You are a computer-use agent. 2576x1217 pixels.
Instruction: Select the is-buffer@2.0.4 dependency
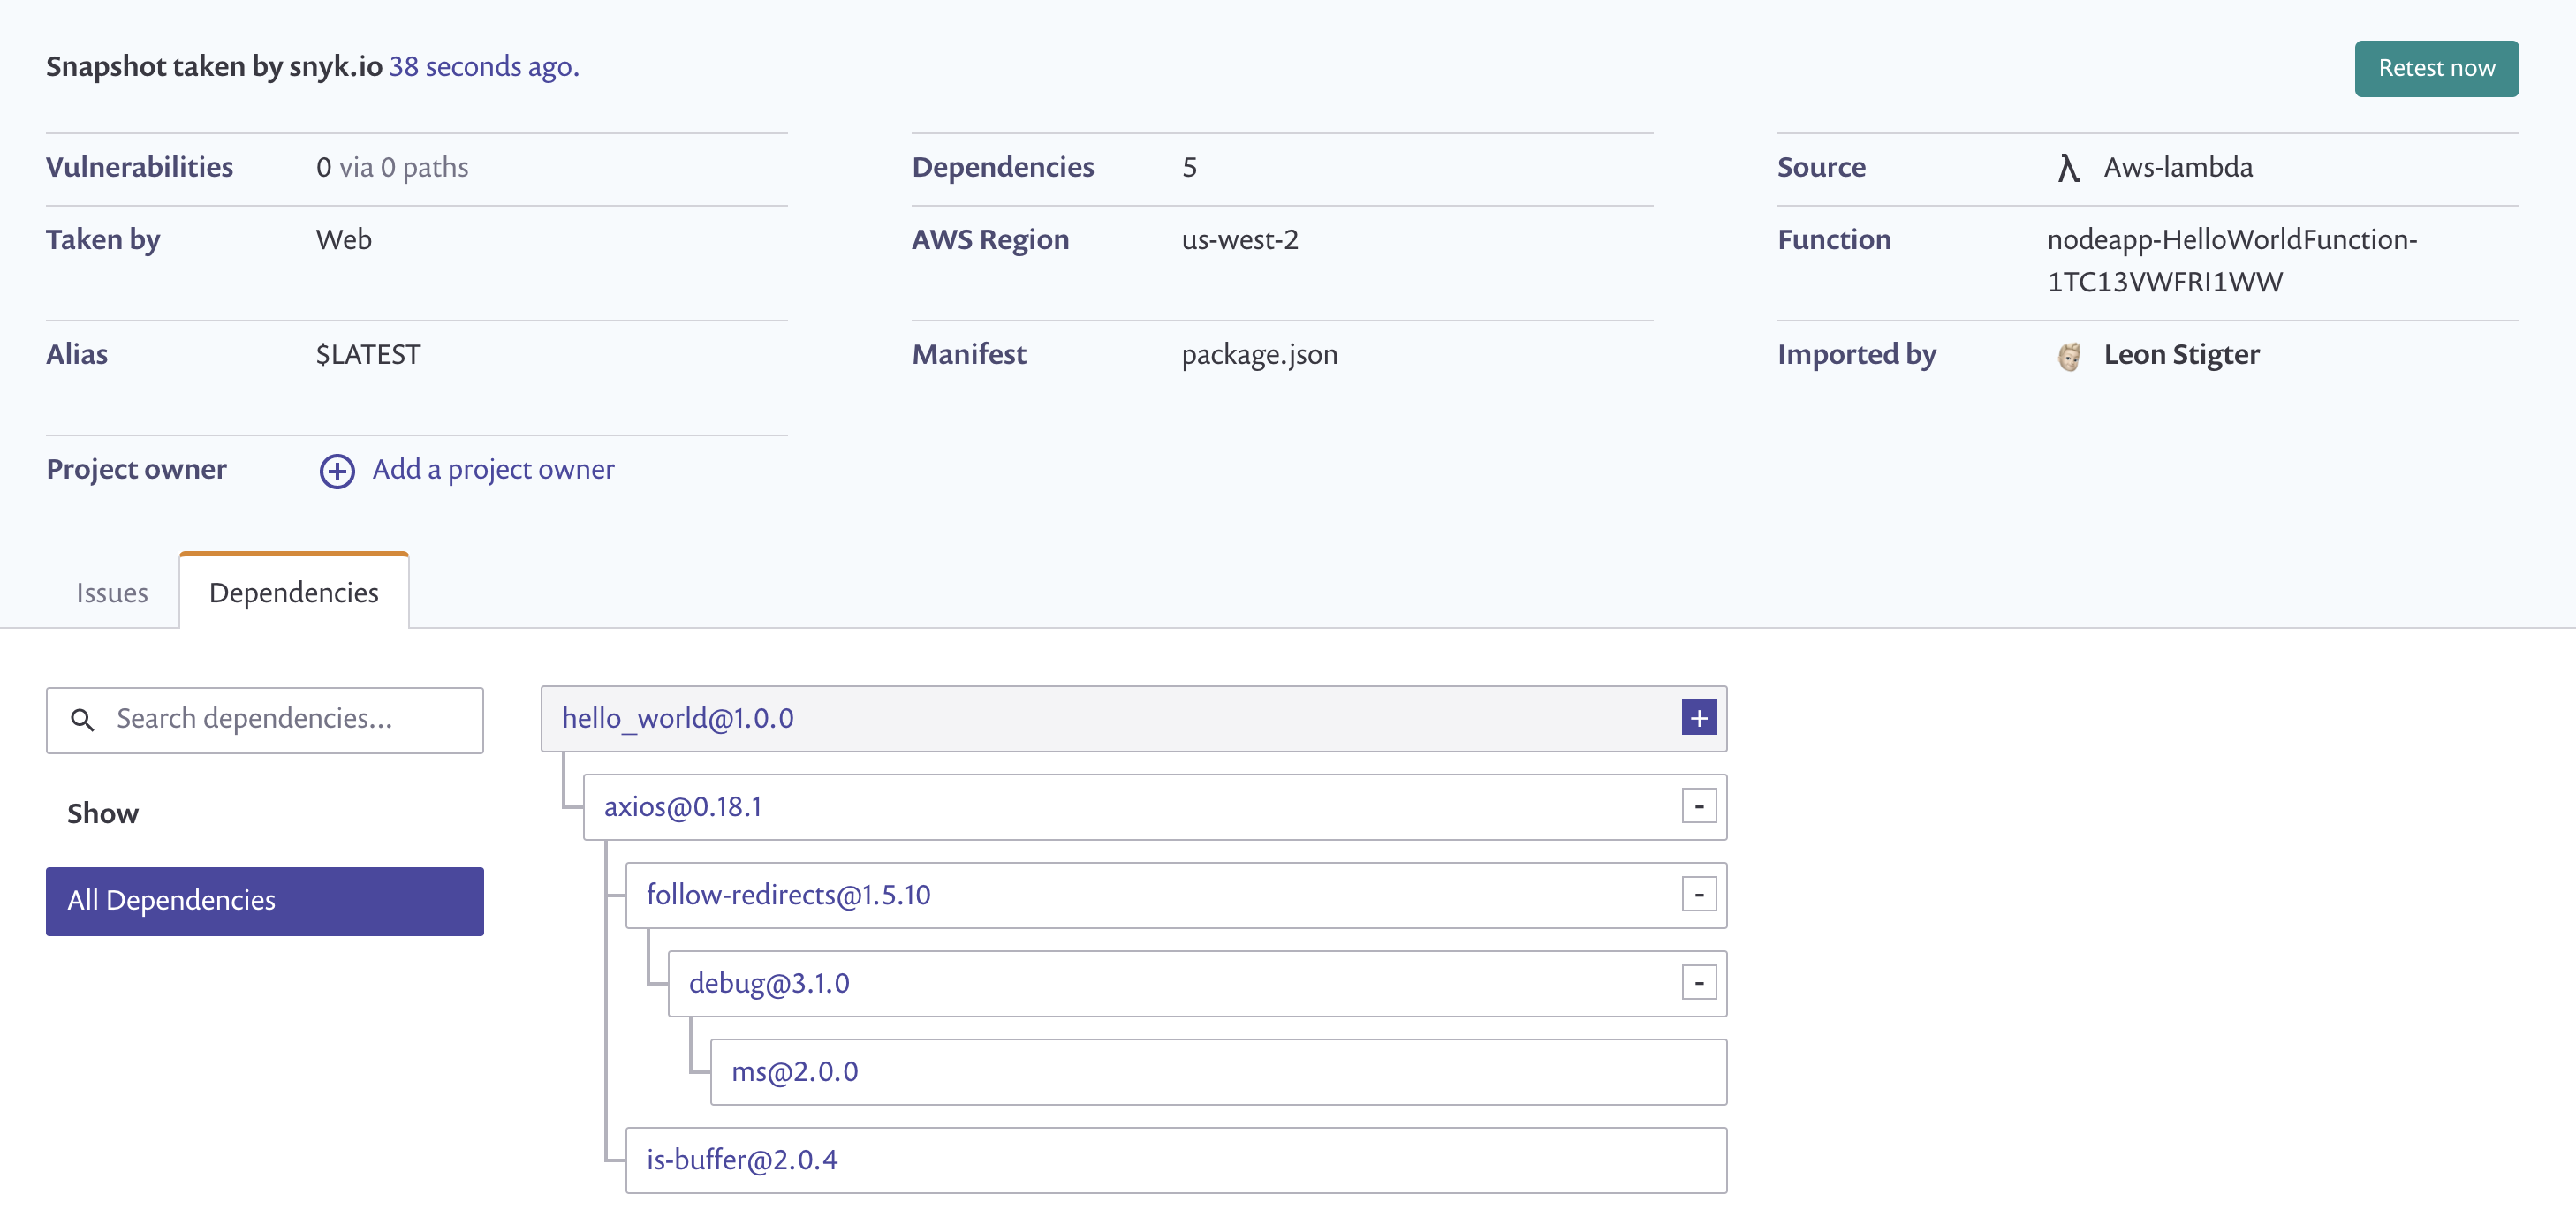pyautogui.click(x=742, y=1160)
